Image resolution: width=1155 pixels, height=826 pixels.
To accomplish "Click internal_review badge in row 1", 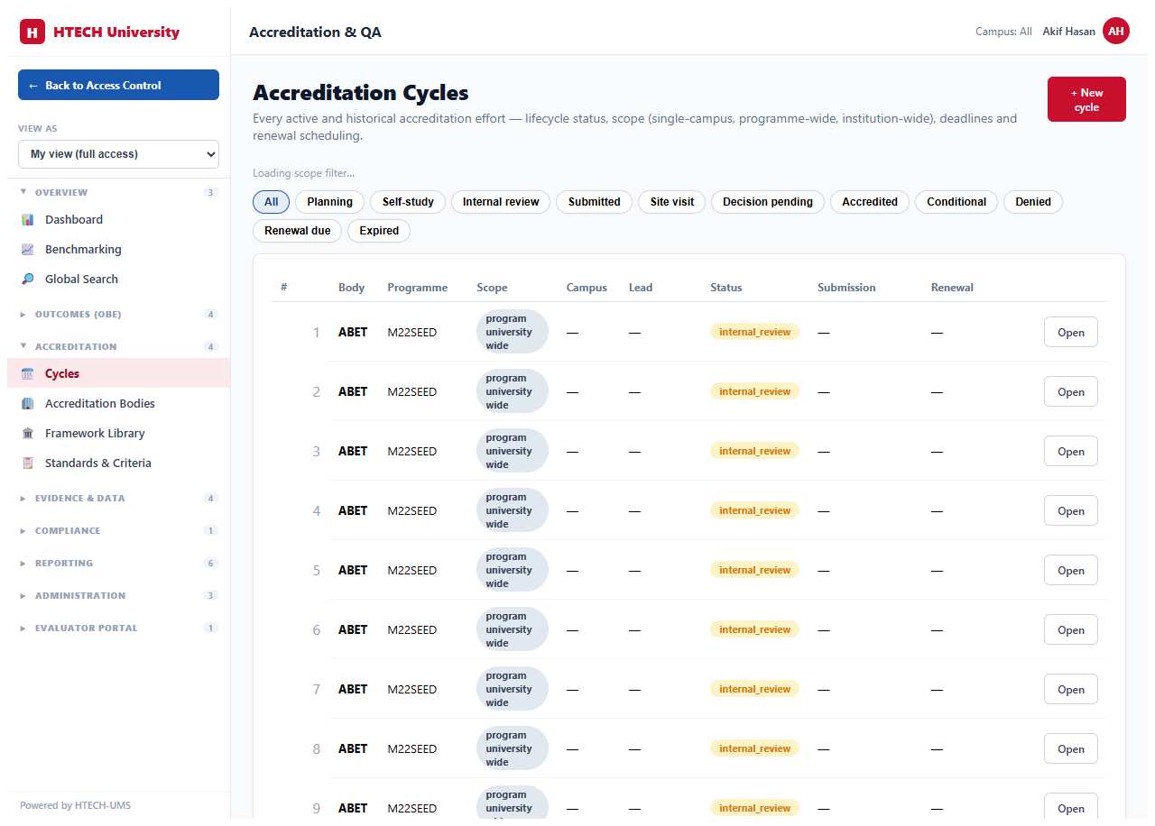I will point(754,332).
